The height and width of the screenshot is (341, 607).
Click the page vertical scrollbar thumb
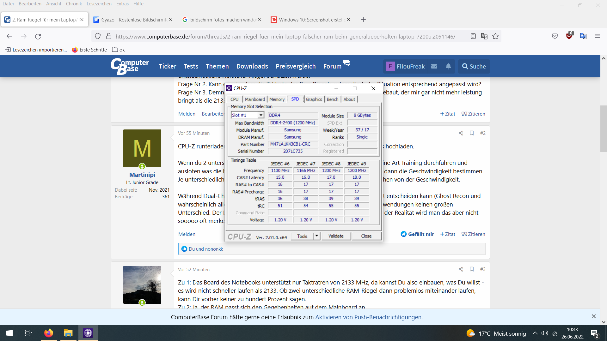pyautogui.click(x=604, y=129)
